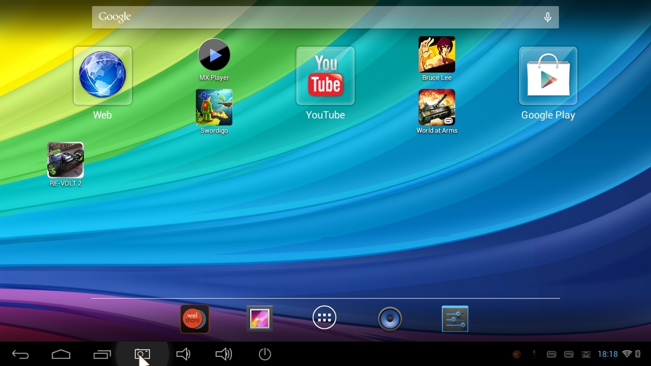Open the WS notification icon in status bar

(x=517, y=354)
